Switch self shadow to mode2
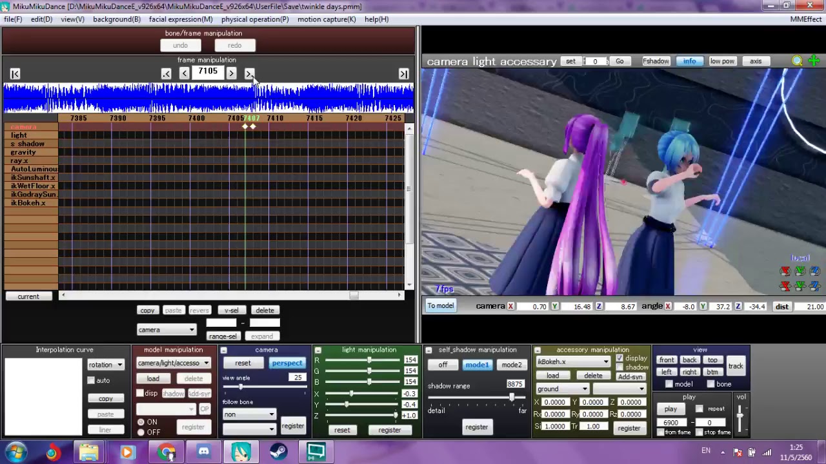 [512, 365]
